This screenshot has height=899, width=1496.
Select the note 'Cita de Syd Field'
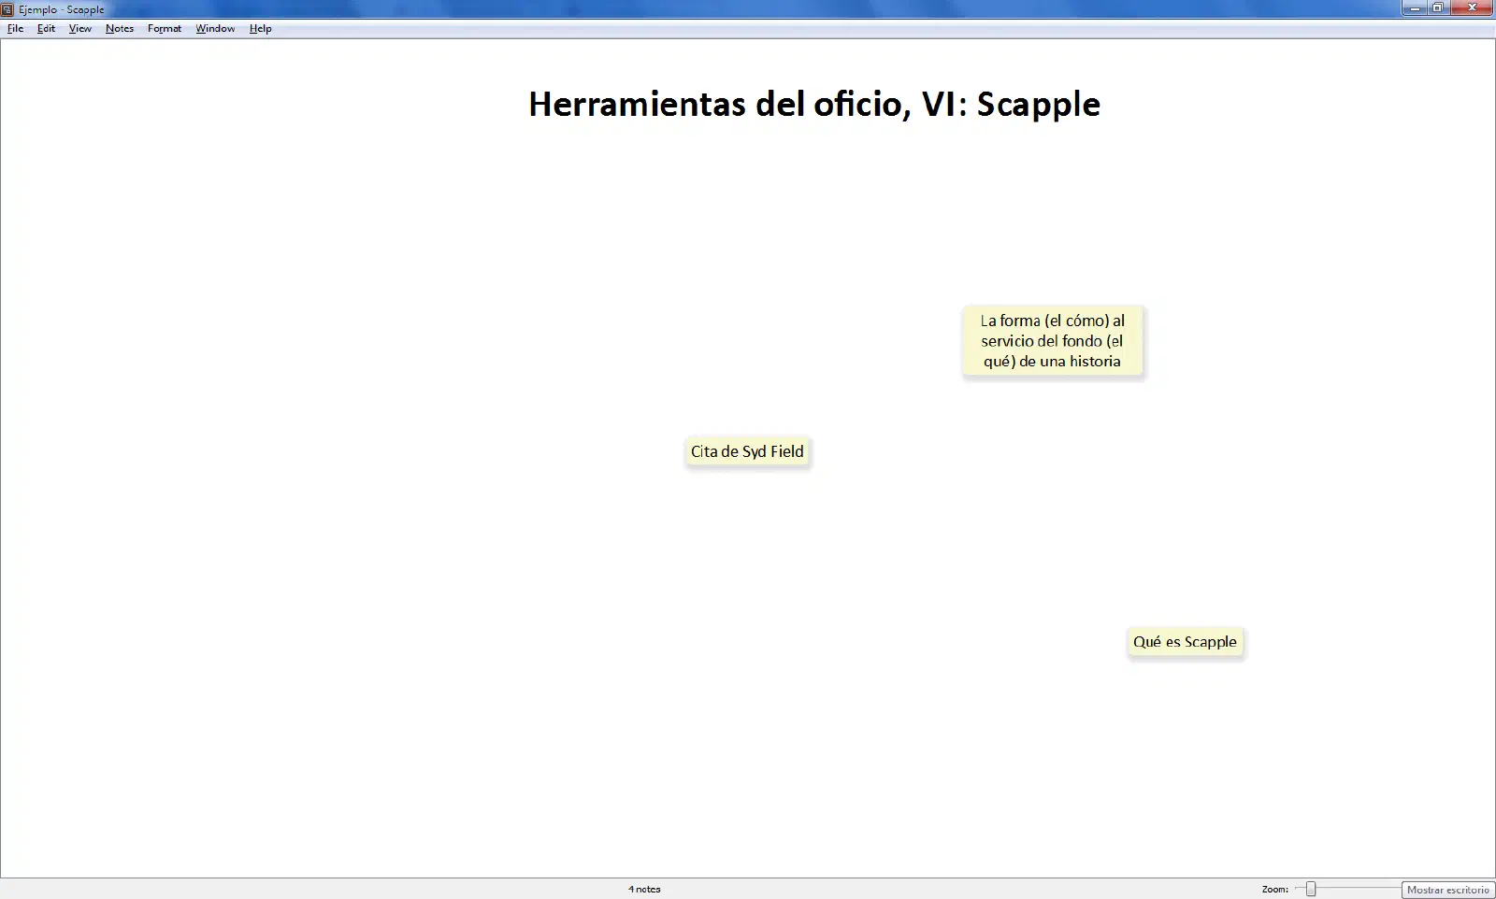[x=747, y=451]
